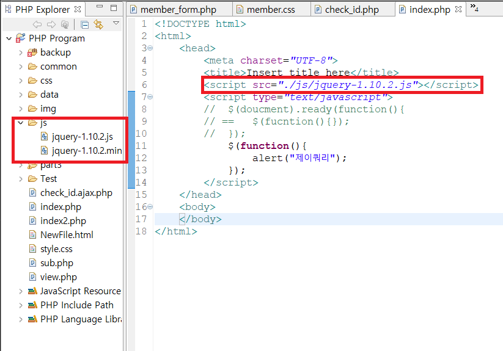Select the data folder icon
The height and width of the screenshot is (351, 503).
click(32, 95)
